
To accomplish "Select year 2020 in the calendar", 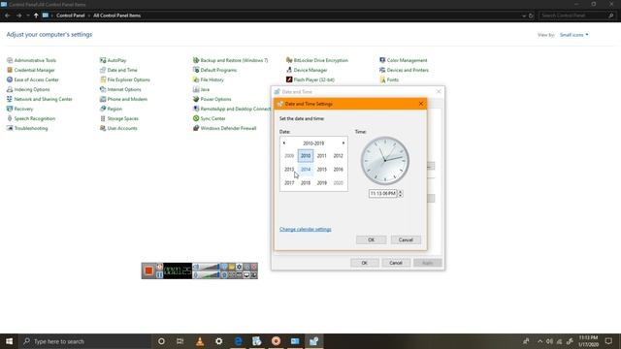I will pos(338,183).
